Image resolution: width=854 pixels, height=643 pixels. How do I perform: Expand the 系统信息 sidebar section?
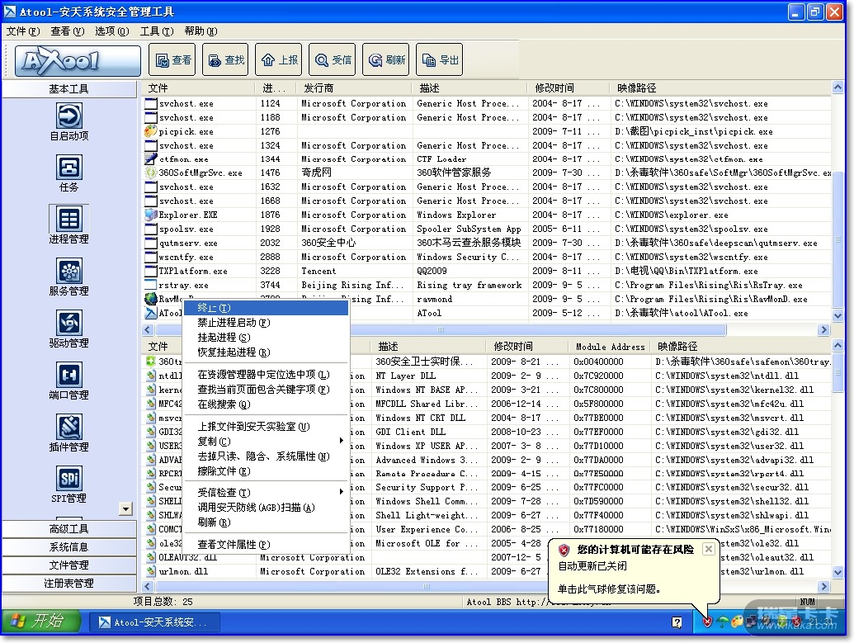coord(69,546)
